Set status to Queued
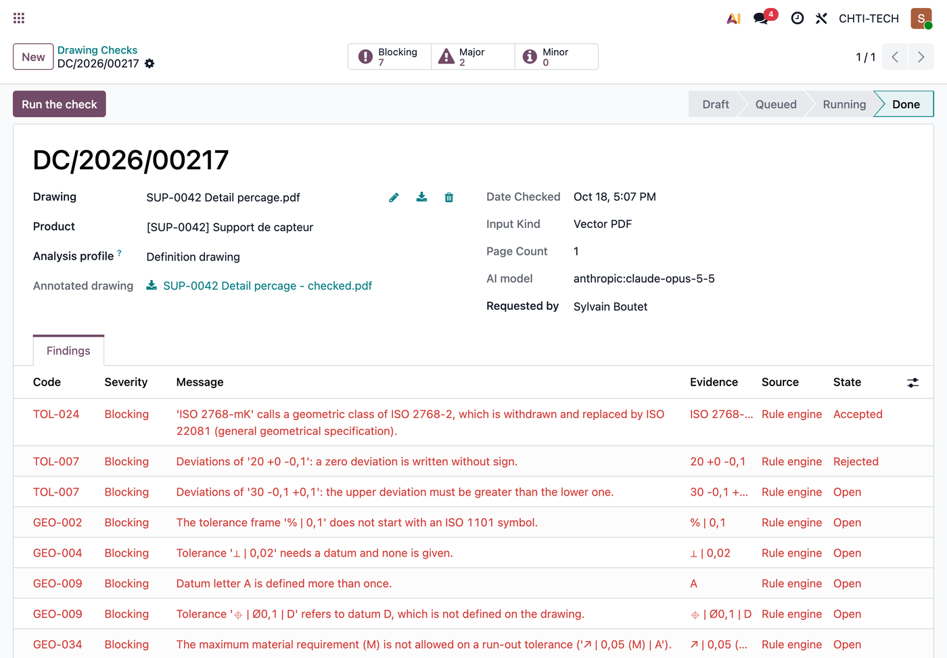This screenshot has height=658, width=947. click(x=775, y=104)
